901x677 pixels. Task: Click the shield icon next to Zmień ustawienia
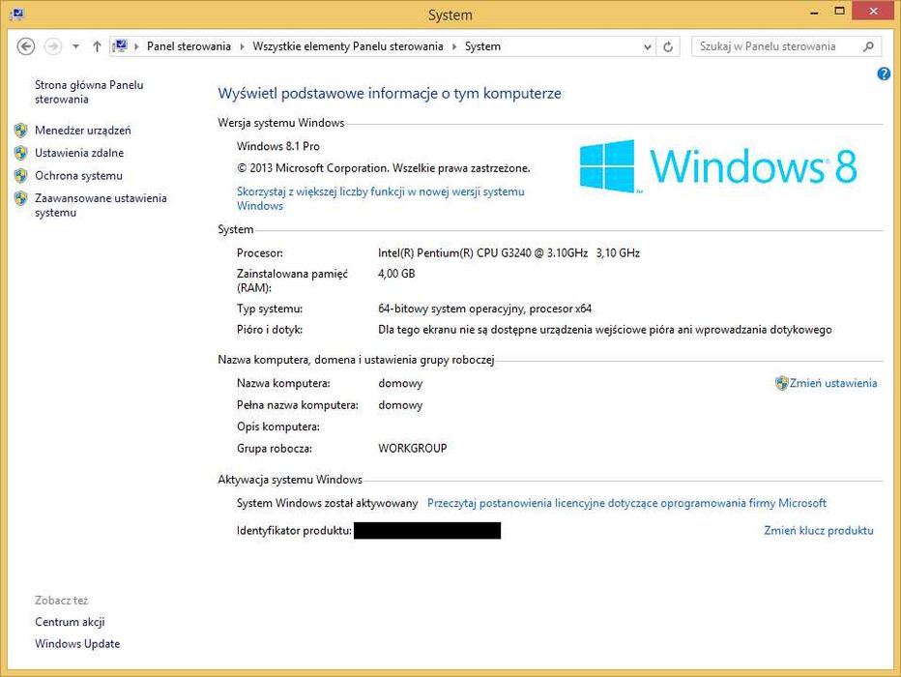point(781,383)
